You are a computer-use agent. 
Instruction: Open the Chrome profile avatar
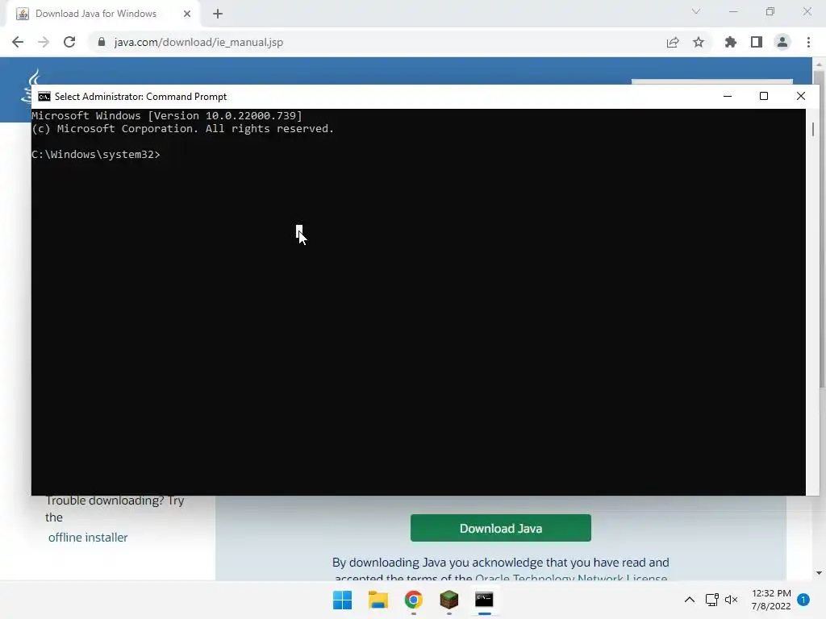(782, 42)
